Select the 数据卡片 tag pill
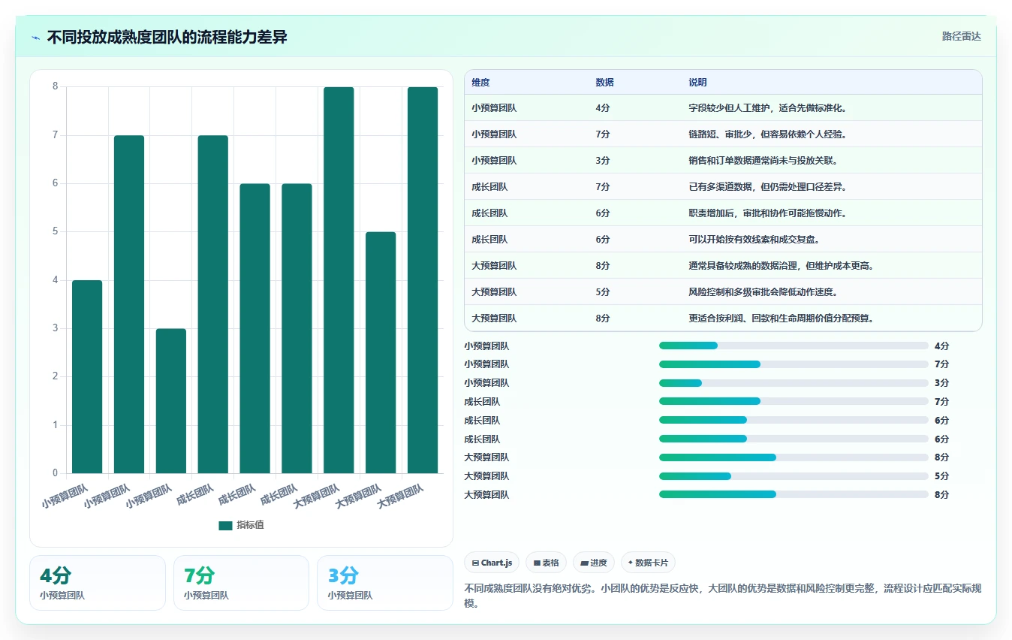 (x=648, y=563)
